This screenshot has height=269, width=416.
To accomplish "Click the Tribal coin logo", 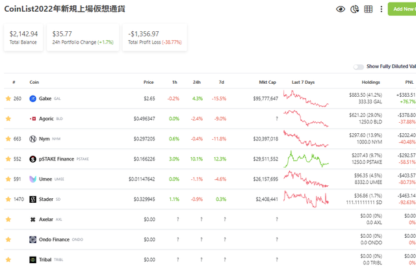I will tap(32, 260).
